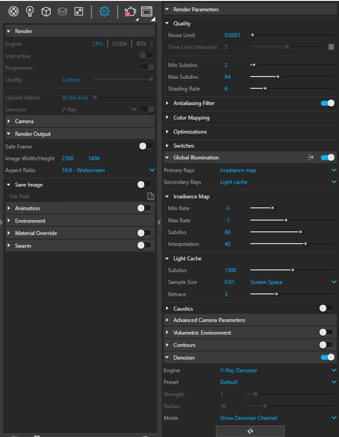Click the Settings gear icon

(x=105, y=11)
